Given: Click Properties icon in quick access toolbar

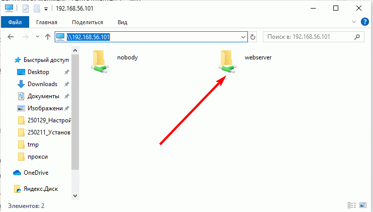Looking at the screenshot, I should tap(26, 9).
